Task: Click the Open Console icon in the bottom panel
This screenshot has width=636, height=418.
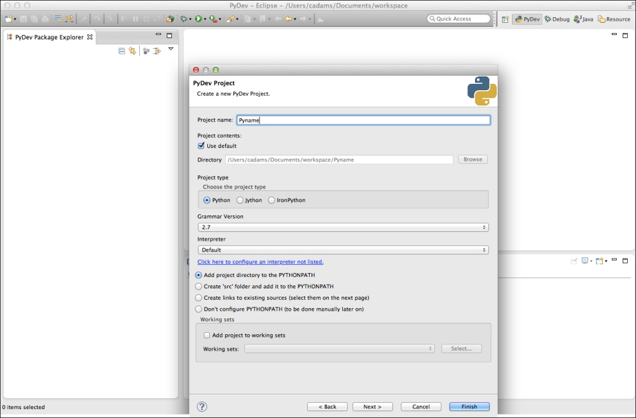Action: point(599,261)
